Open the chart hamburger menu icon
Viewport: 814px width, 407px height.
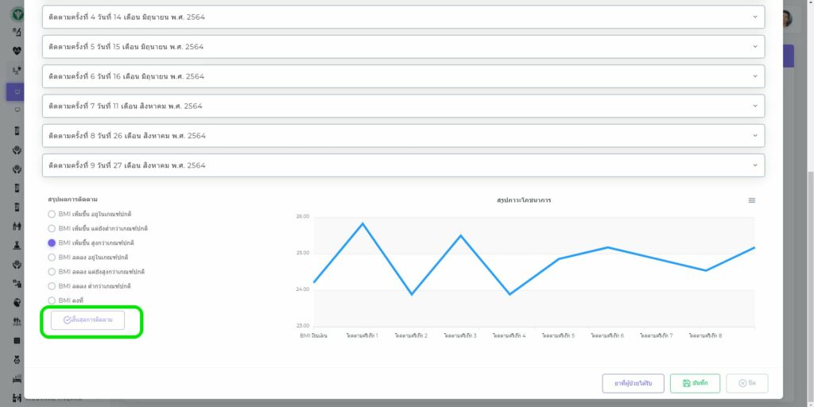[752, 200]
